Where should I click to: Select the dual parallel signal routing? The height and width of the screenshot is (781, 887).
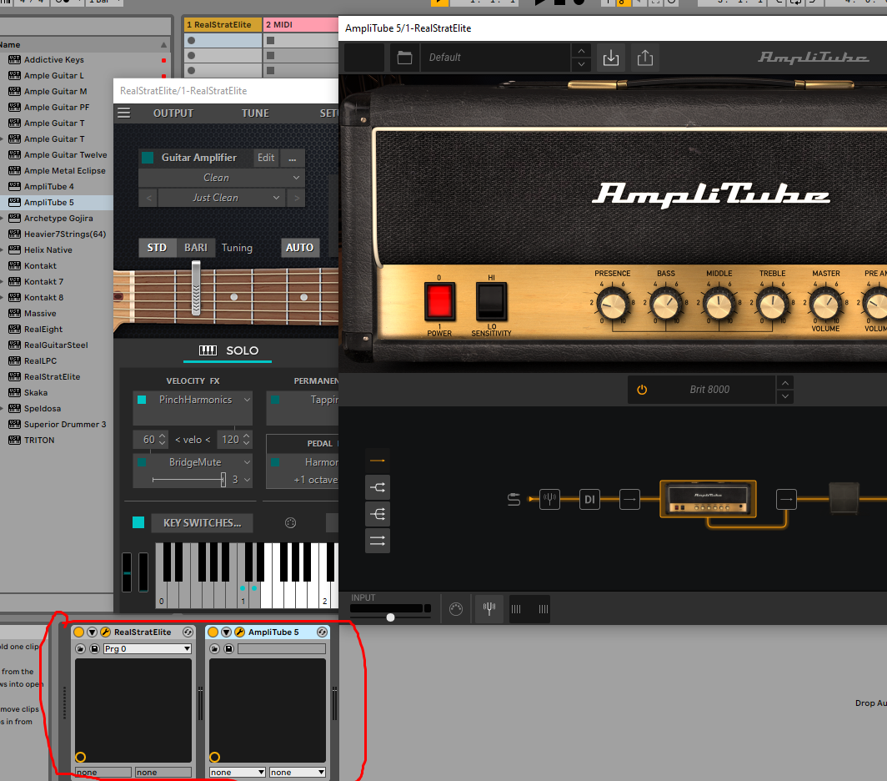378,541
